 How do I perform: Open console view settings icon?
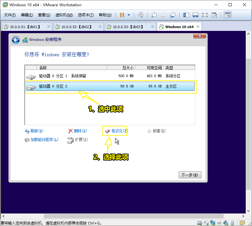(228, 15)
